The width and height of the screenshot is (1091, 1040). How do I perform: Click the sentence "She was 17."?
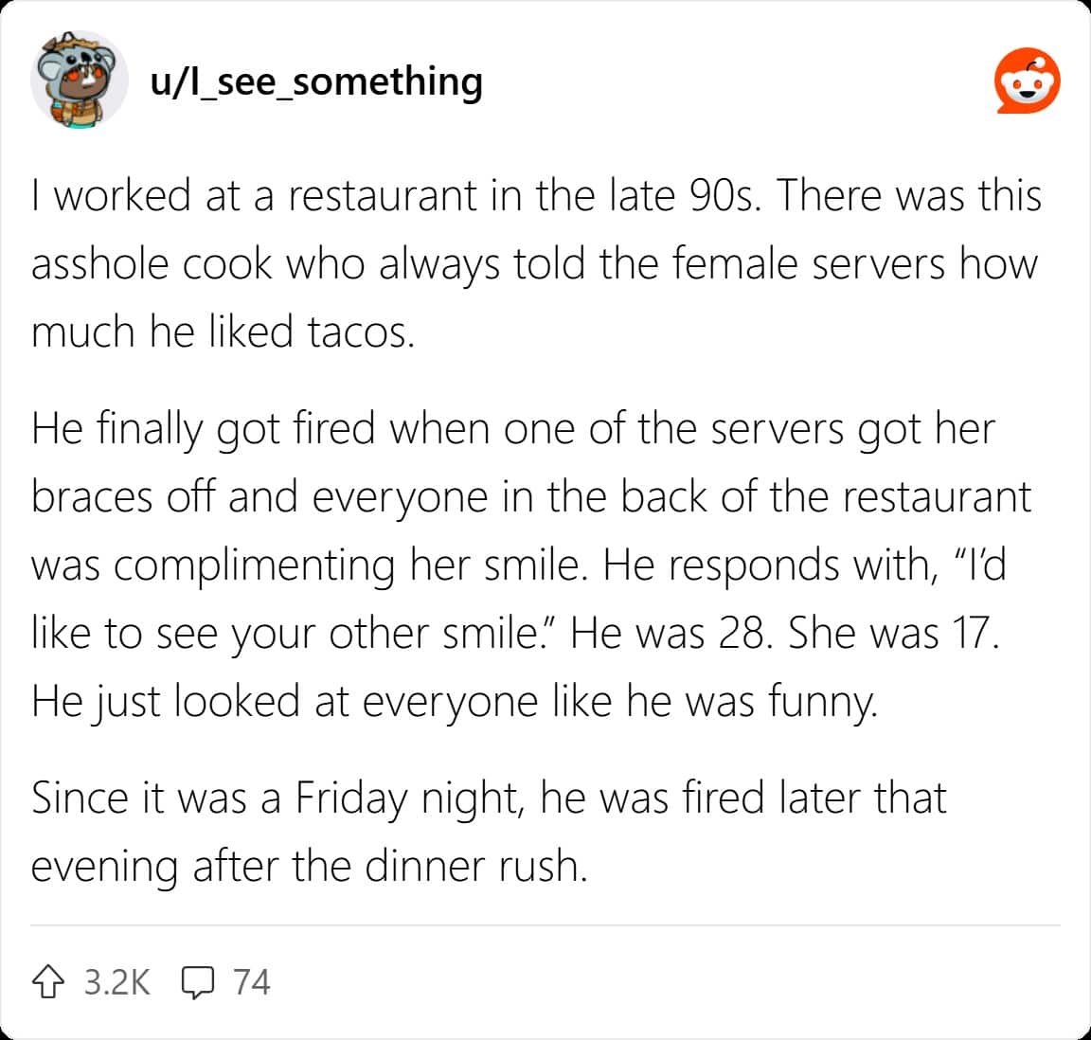click(892, 633)
